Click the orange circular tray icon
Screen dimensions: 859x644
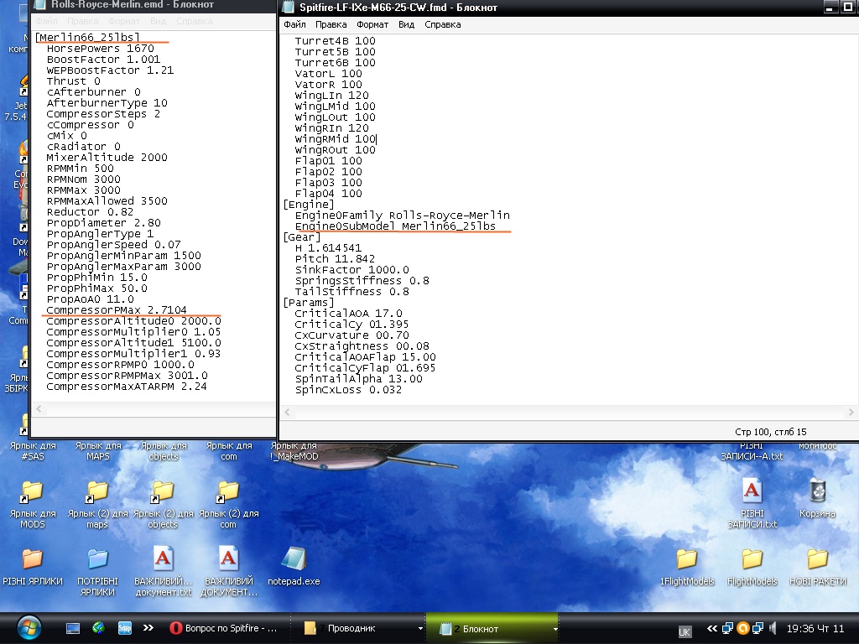743,628
